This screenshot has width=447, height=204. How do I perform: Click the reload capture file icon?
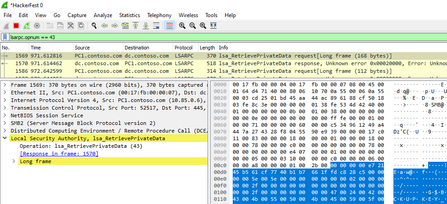click(81, 26)
